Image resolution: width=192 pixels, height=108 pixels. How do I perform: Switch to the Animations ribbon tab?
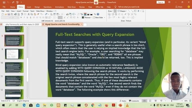[59, 7]
